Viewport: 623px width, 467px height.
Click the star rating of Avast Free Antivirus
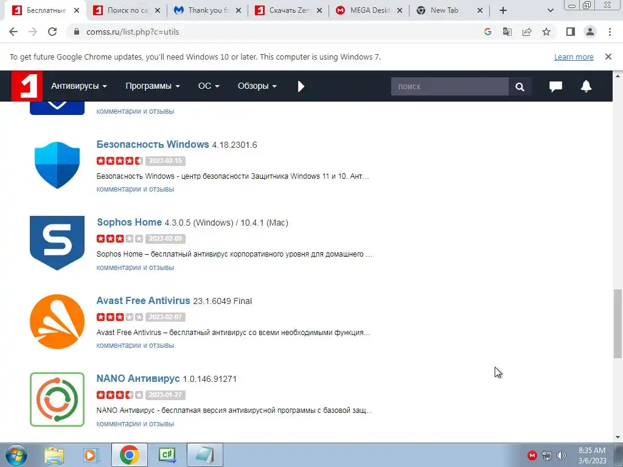click(x=120, y=317)
